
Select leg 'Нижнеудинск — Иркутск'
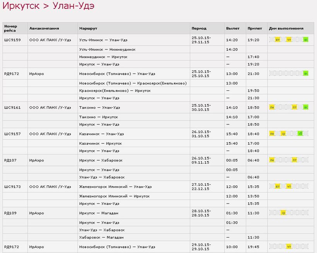[103, 57]
